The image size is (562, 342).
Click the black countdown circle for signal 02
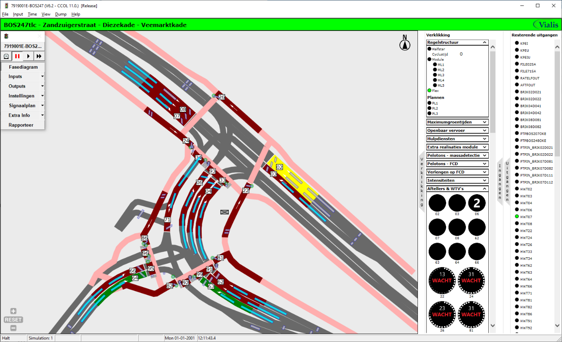[437, 203]
